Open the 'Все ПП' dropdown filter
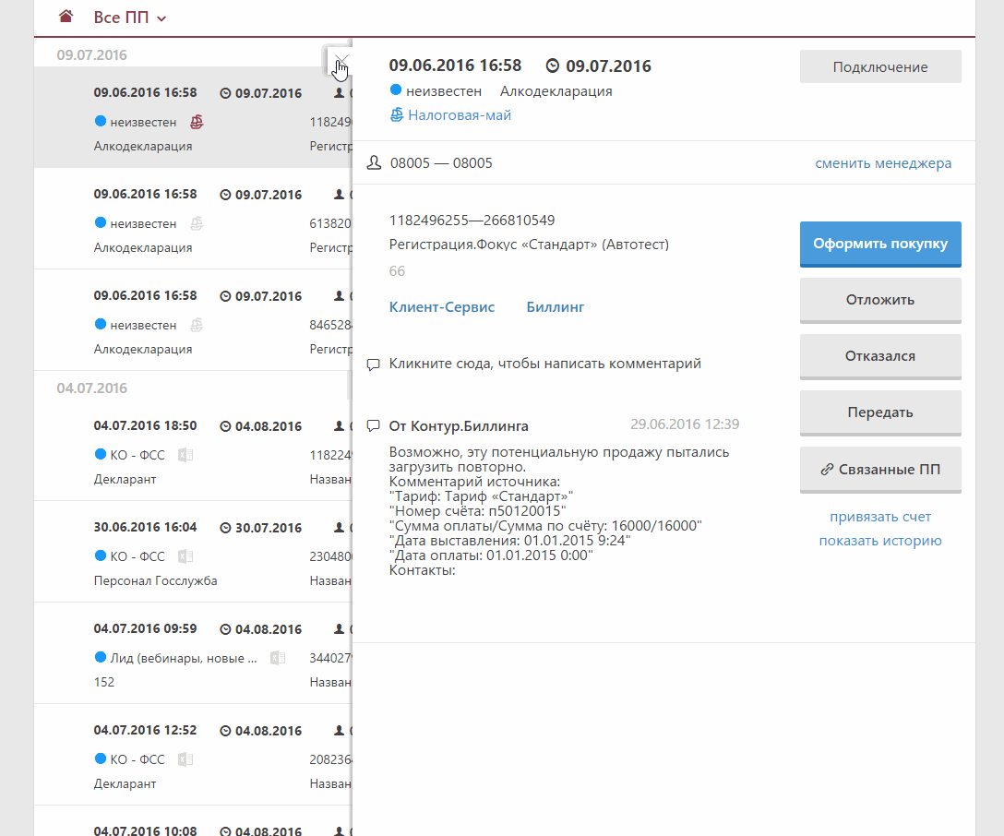The height and width of the screenshot is (836, 1004). (130, 18)
